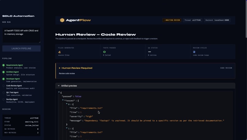
Task: Click the Code Review Agent status circle
Action: point(3,86)
